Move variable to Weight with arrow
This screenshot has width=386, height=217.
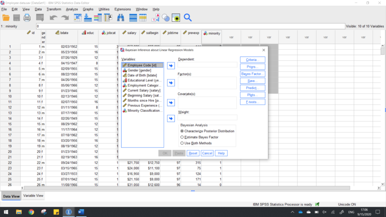(x=171, y=119)
